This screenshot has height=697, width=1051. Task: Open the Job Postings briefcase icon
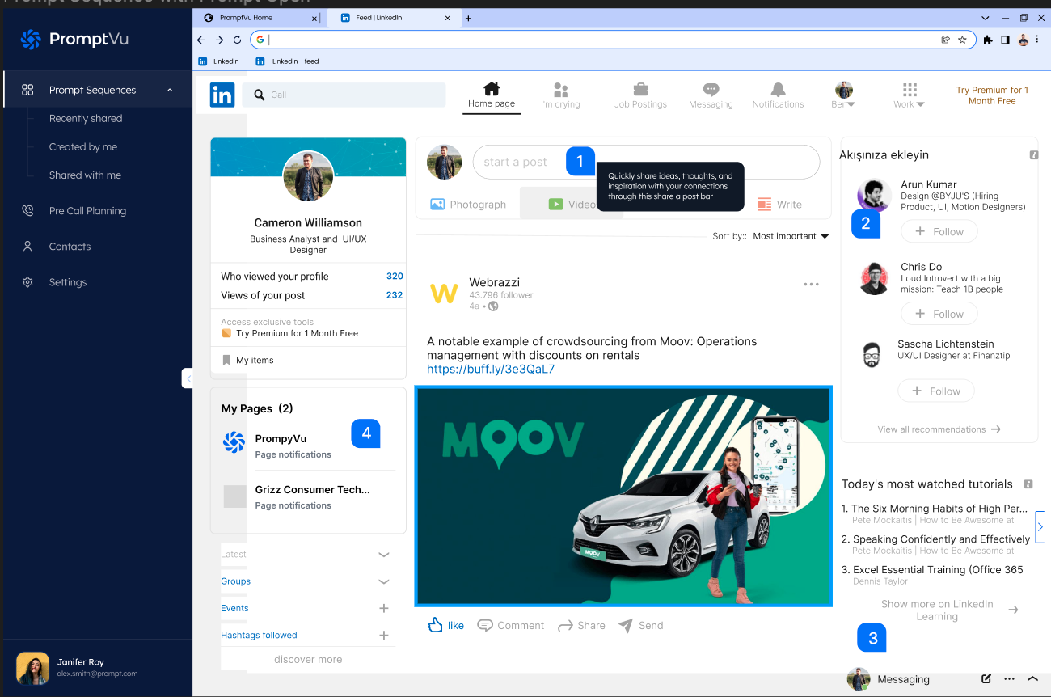640,89
